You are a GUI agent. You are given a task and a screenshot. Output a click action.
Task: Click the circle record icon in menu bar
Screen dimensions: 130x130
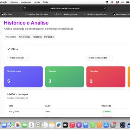coord(122,2)
